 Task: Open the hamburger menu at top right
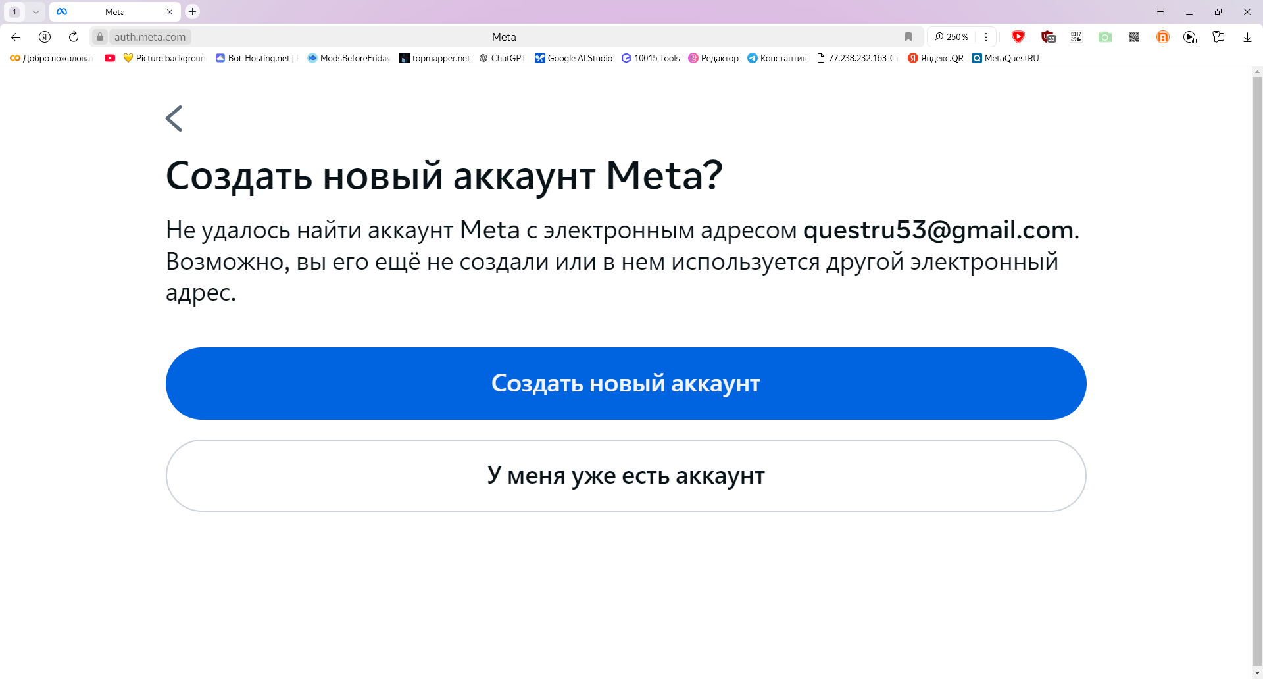1161,11
